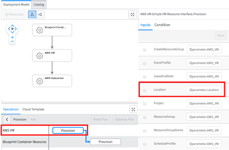Image resolution: width=229 pixels, height=150 pixels.
Task: Click the Reset Plan button
Action: click(x=100, y=119)
